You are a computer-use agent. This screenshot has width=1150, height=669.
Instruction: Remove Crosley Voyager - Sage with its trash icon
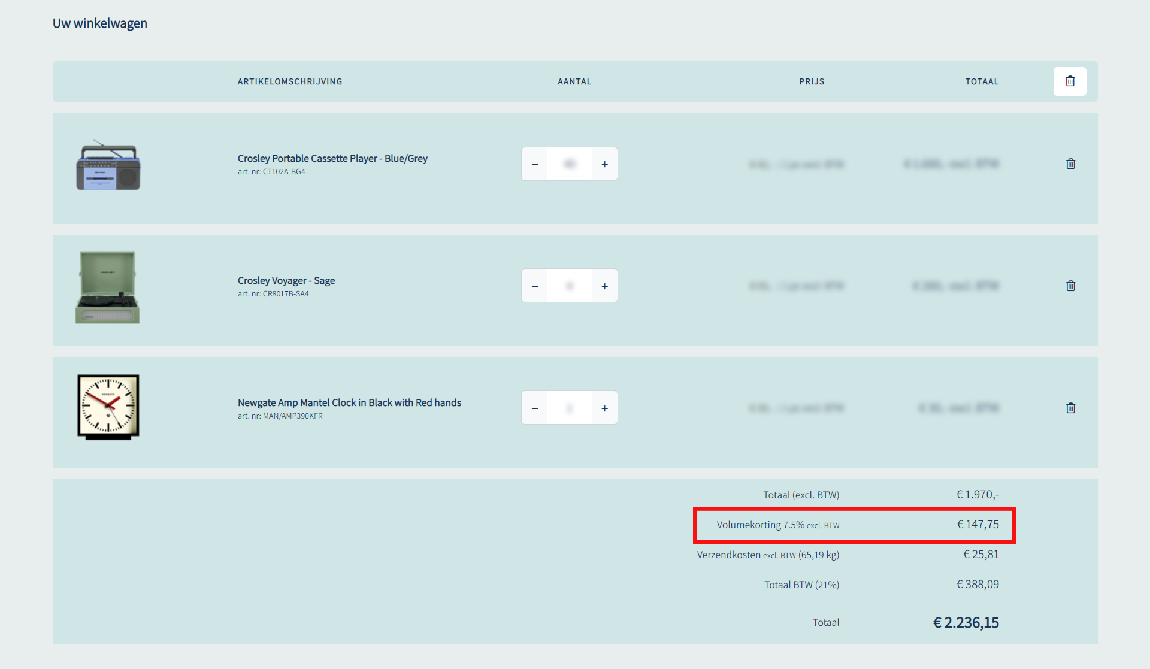point(1070,286)
